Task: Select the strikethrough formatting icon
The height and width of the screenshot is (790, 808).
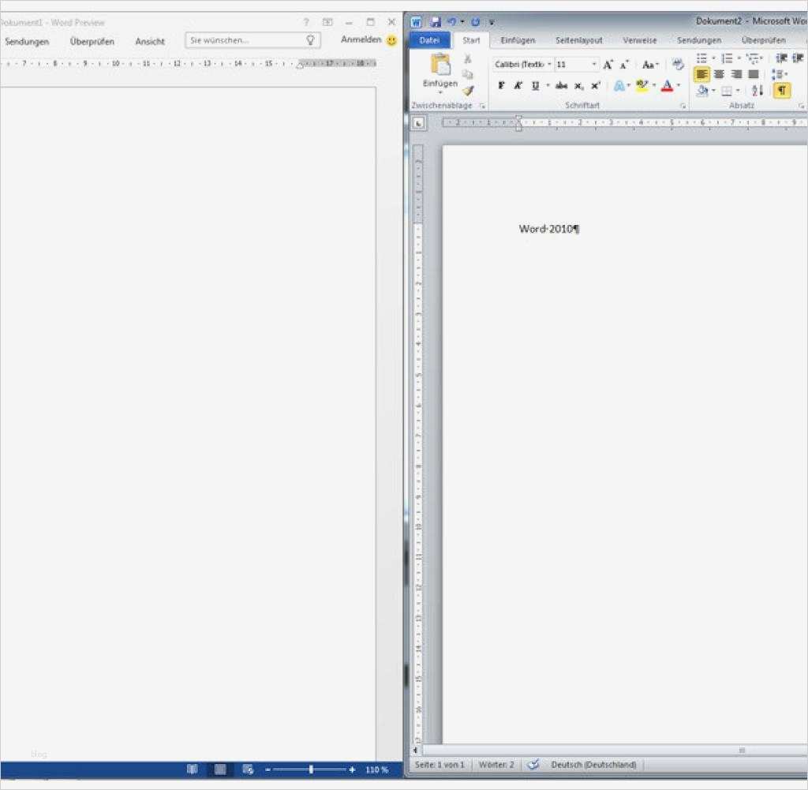Action: (561, 85)
